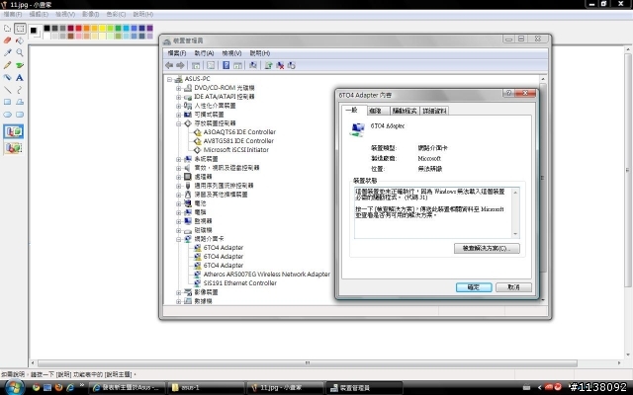Click down arrow of device status text scrollbar

click(x=515, y=234)
